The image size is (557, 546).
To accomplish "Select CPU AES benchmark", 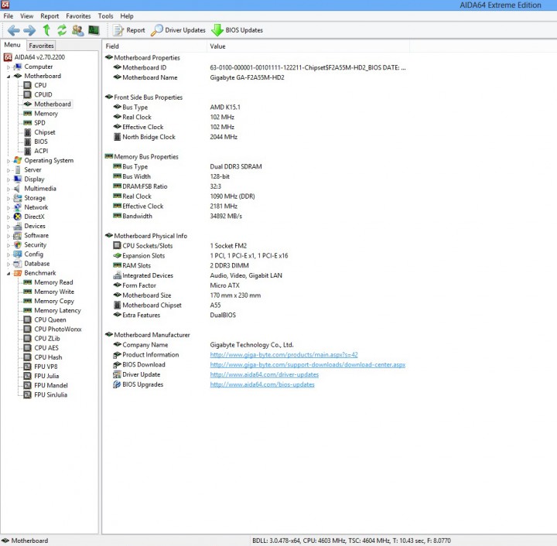I will pyautogui.click(x=46, y=348).
